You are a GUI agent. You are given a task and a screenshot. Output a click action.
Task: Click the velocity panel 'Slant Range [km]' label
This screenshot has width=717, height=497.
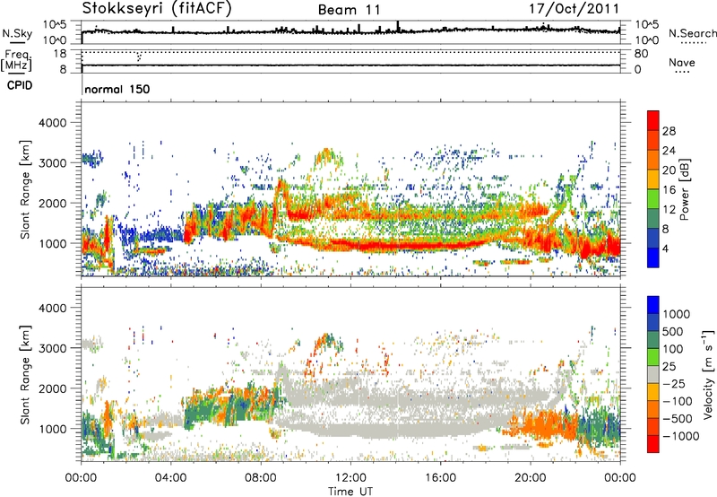pyautogui.click(x=25, y=375)
